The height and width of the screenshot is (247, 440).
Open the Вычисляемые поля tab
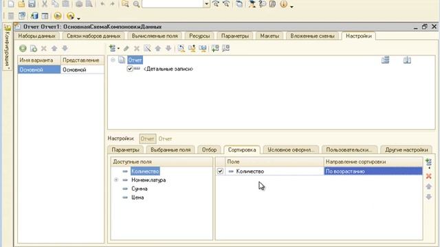[x=155, y=36]
